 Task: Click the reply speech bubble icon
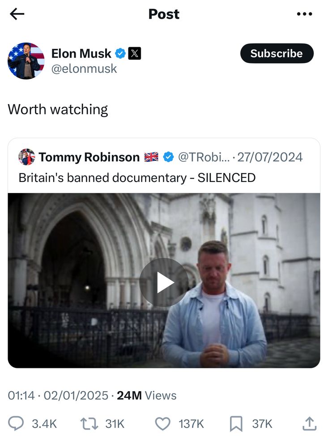pyautogui.click(x=16, y=423)
